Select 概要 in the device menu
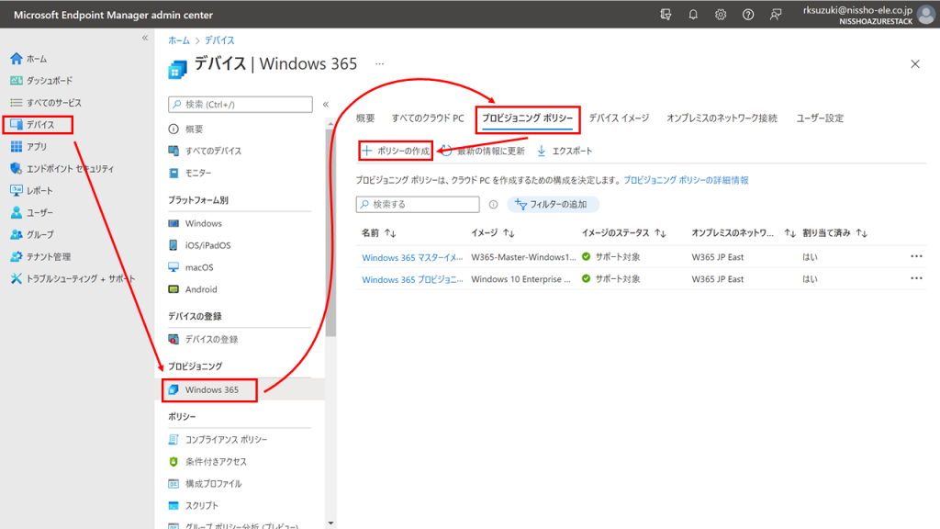Screen dimensions: 940x529 pyautogui.click(x=185, y=129)
